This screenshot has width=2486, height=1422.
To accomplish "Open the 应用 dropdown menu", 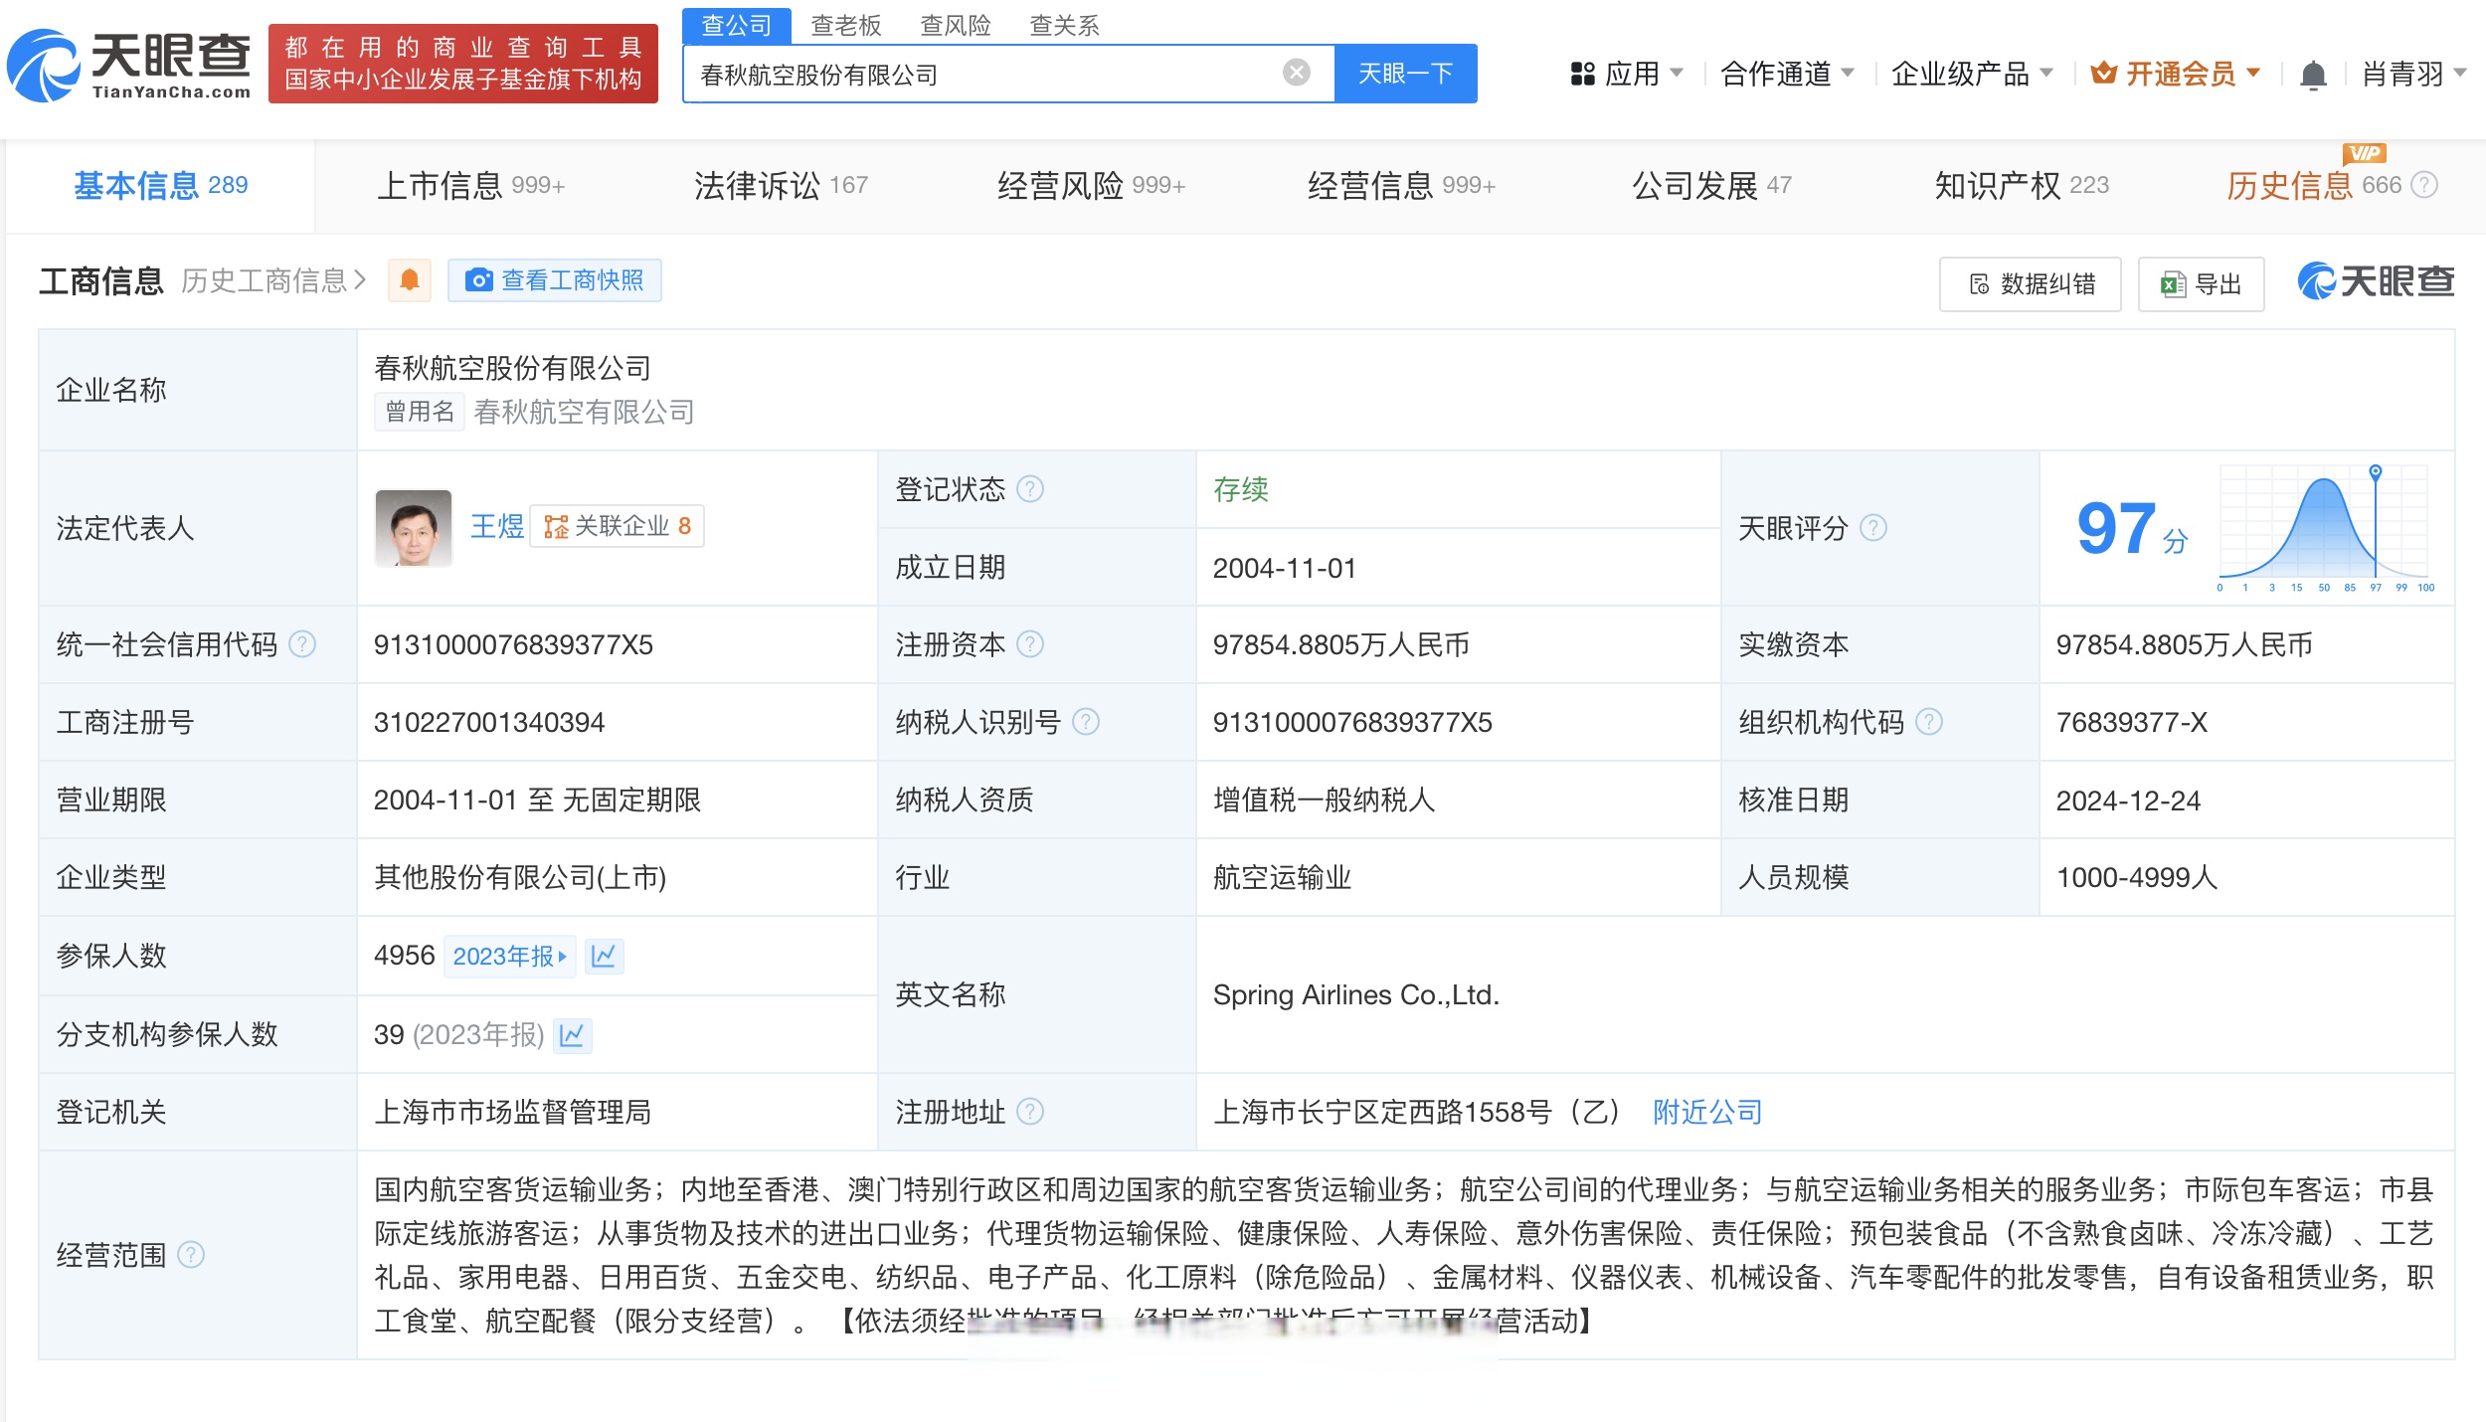I will 1631,74.
